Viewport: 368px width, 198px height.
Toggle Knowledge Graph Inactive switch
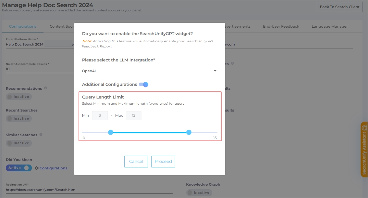tap(199, 192)
